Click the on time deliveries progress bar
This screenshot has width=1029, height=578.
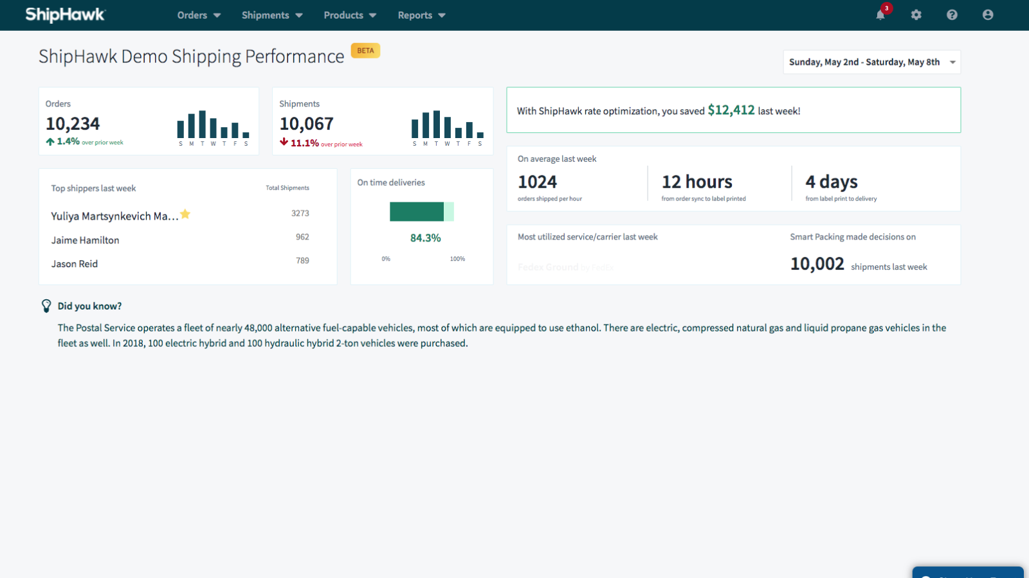422,211
